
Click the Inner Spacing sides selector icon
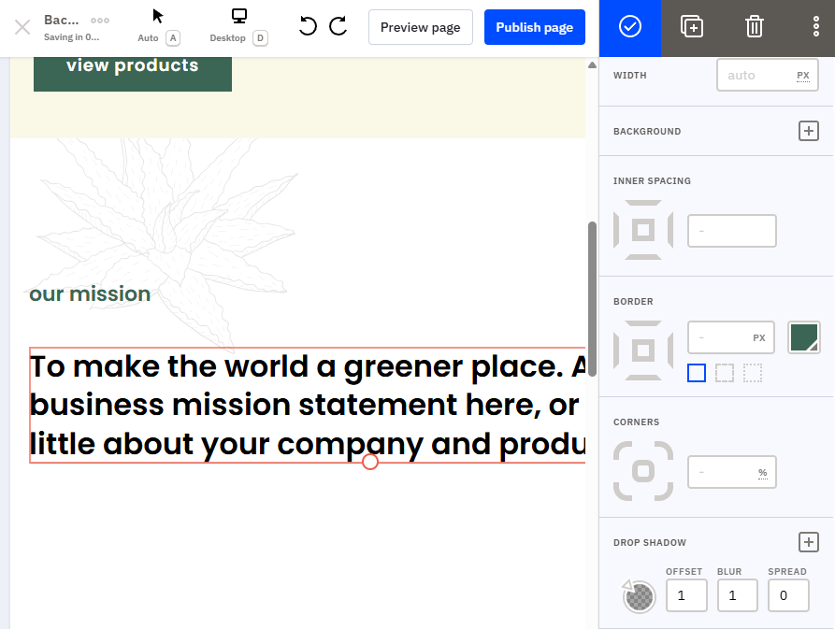click(x=642, y=231)
